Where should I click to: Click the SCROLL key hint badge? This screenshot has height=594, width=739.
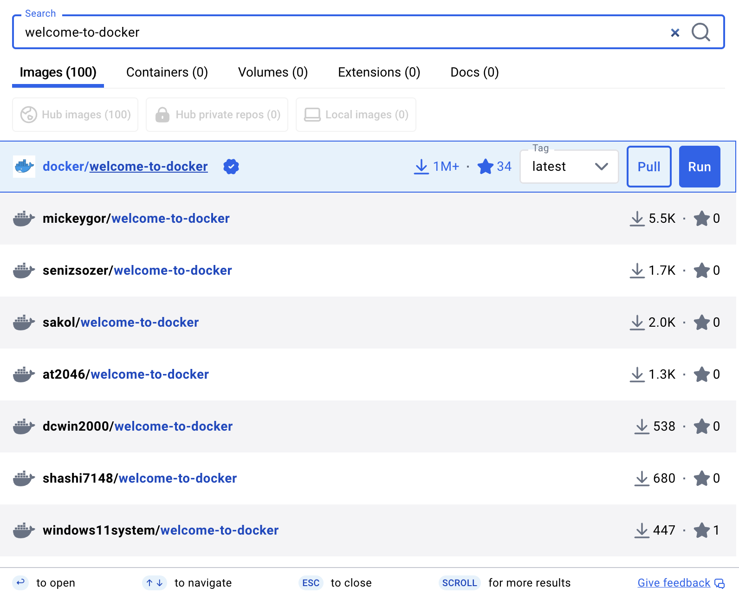click(x=460, y=583)
